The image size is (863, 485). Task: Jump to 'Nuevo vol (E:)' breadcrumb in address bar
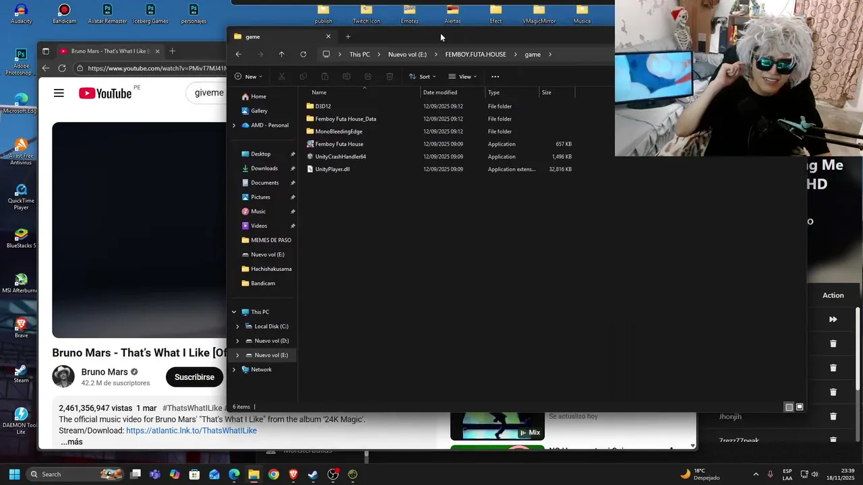point(407,55)
